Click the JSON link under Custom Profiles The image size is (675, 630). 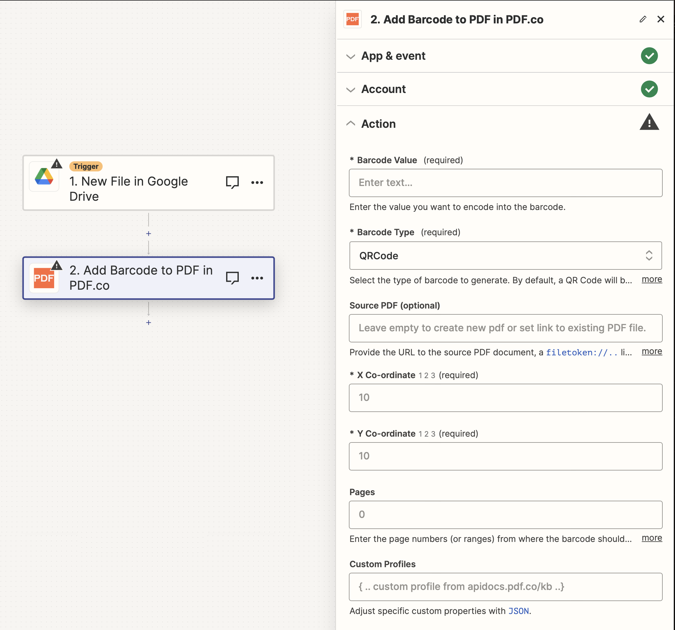(518, 611)
